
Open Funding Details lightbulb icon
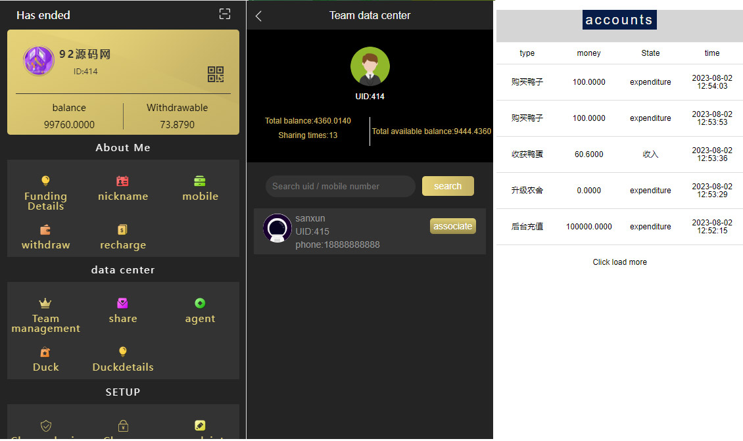click(45, 181)
